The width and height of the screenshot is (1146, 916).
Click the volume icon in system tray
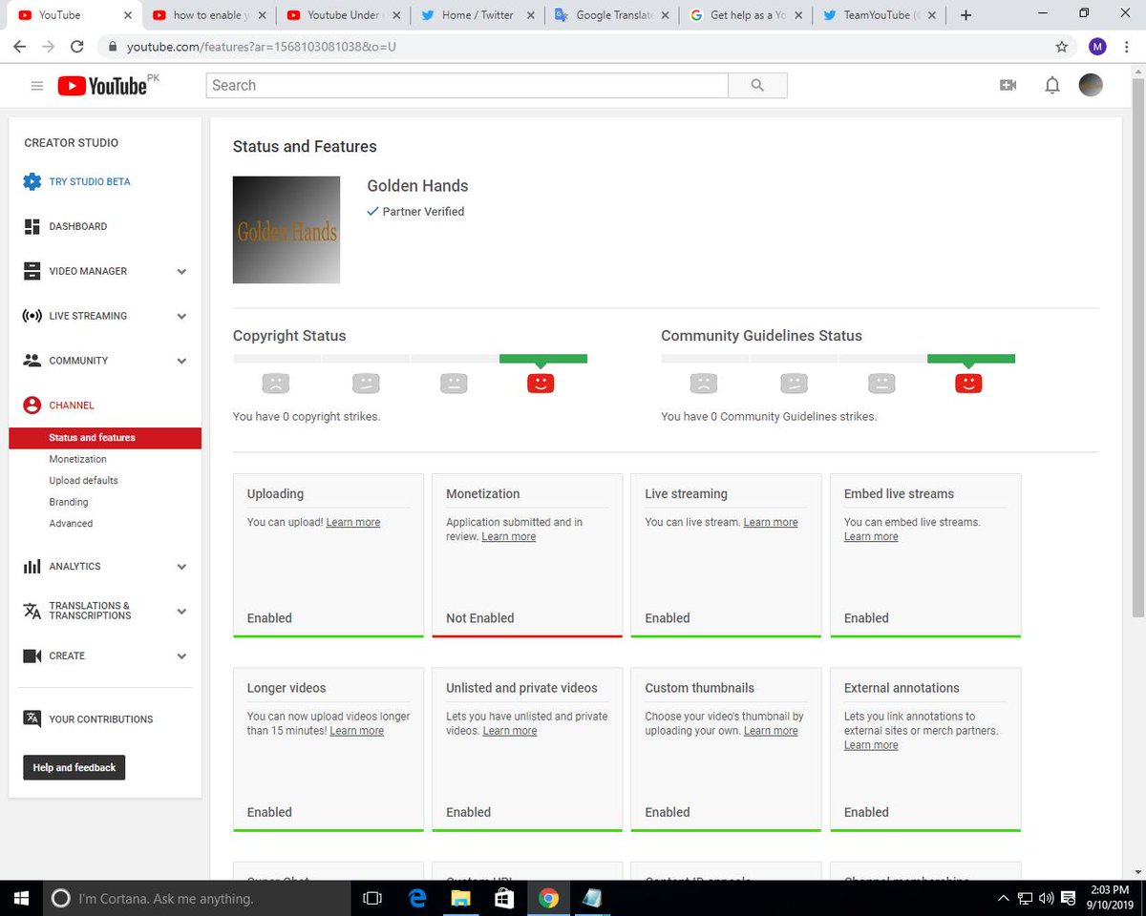tap(1047, 898)
